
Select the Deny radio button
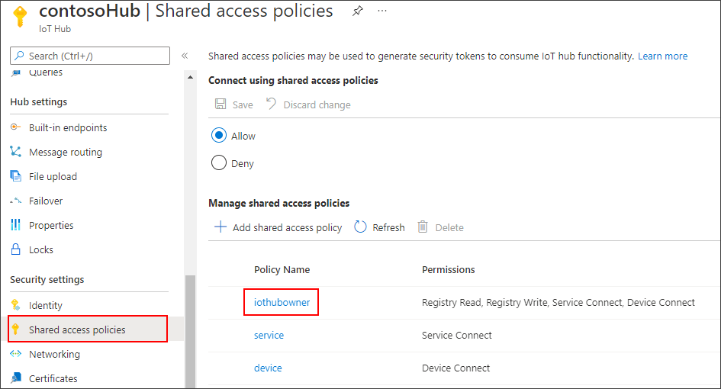tap(219, 163)
